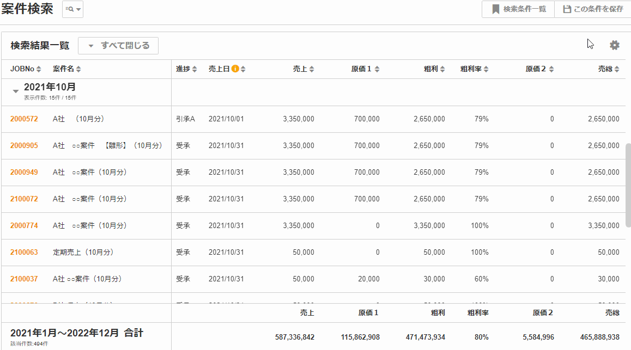Open the search filter dropdown beside 案件検索

(72, 9)
